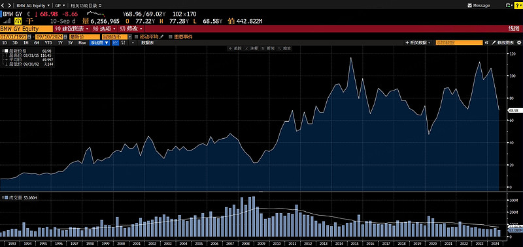Viewport: 523px width, 247px height.
Task: Click the start date field 01/01/1991
Action: 14,36
